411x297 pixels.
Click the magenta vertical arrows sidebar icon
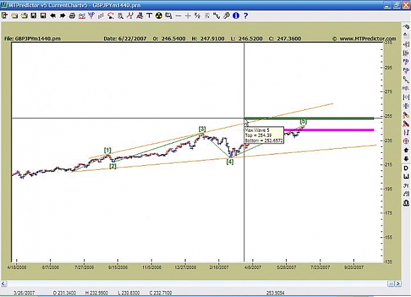(x=406, y=132)
